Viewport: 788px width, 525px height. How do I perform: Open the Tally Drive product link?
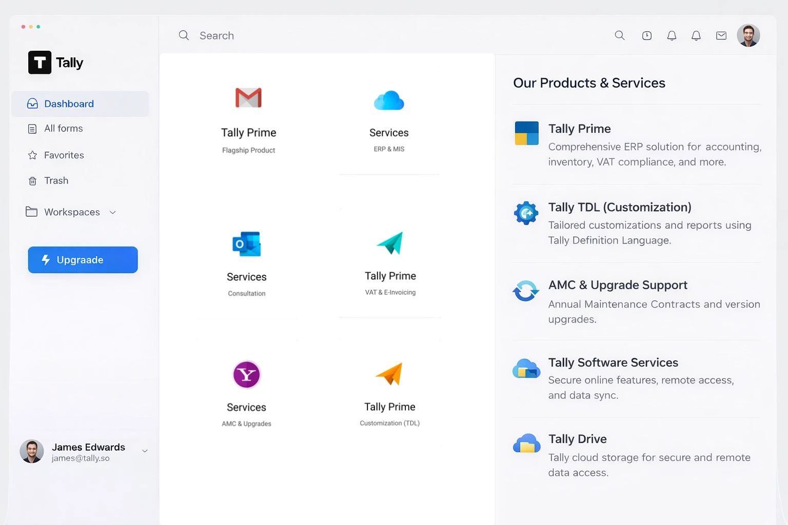(x=577, y=439)
